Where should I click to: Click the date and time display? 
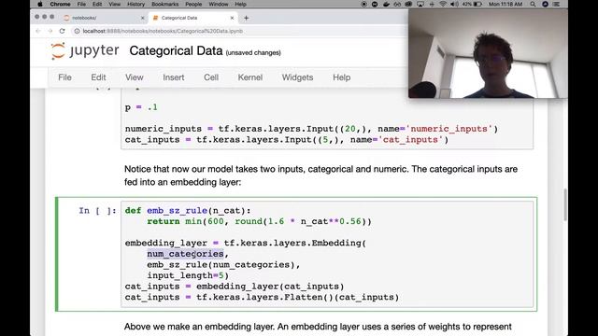click(505, 4)
